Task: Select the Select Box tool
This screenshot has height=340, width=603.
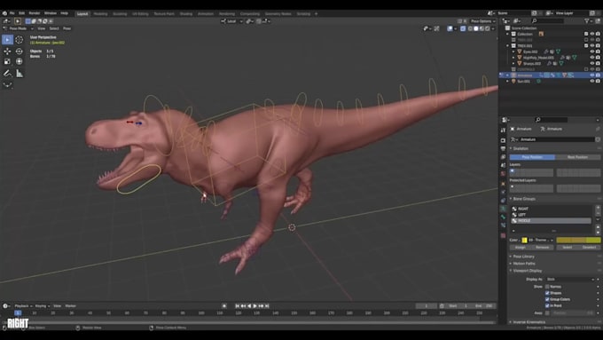Action: tap(7, 40)
